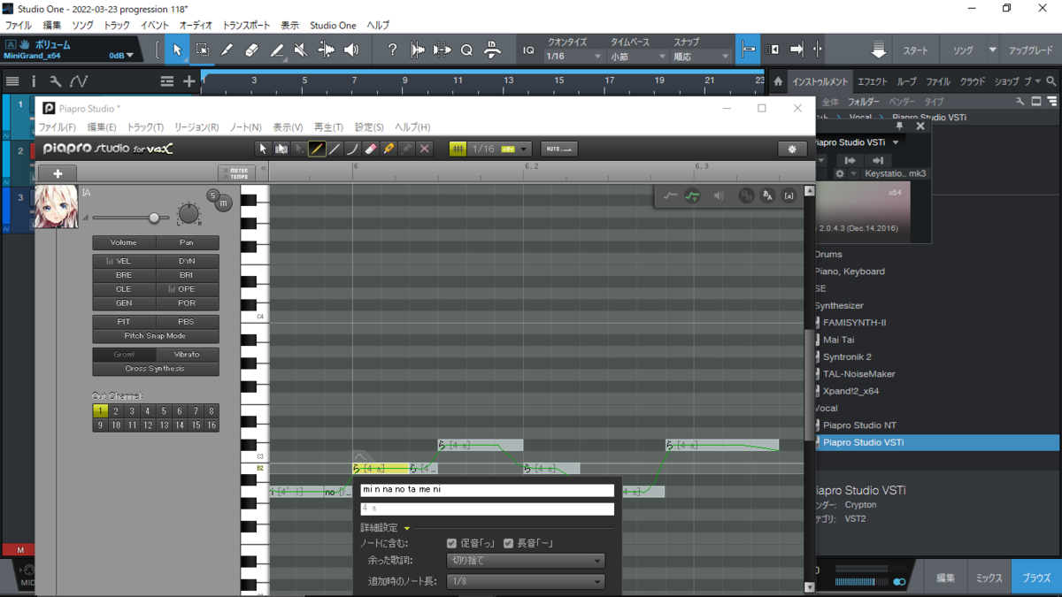Toggle the 促音「っ」 checkbox

point(452,543)
